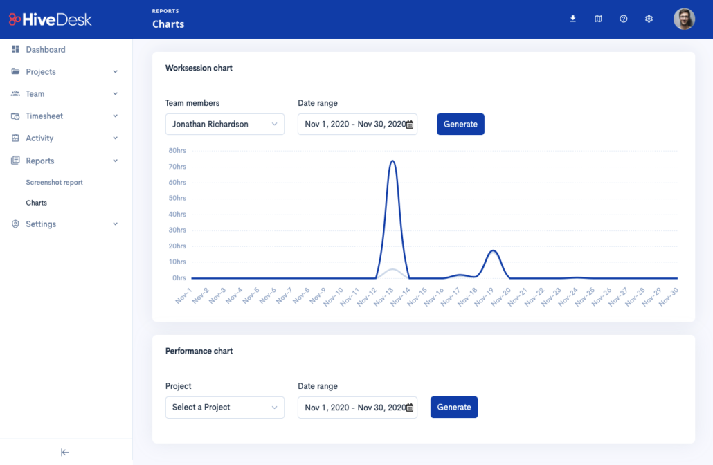Open the map icon in the top bar
This screenshot has height=465, width=713.
pyautogui.click(x=598, y=19)
